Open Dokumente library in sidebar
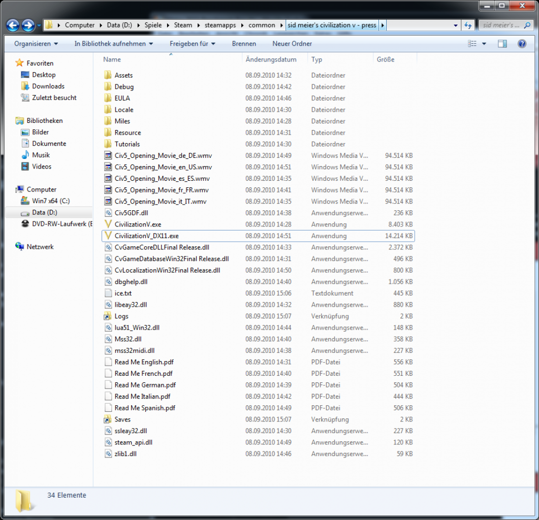Screen dimensions: 539x520 coord(49,144)
